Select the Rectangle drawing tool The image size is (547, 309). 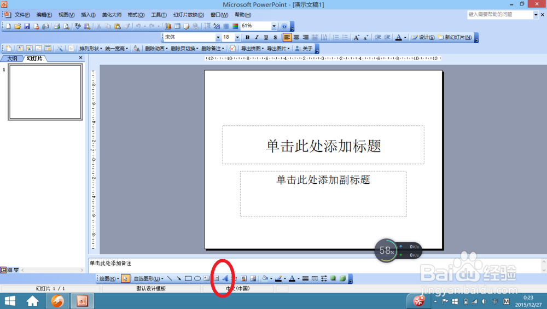(x=188, y=279)
